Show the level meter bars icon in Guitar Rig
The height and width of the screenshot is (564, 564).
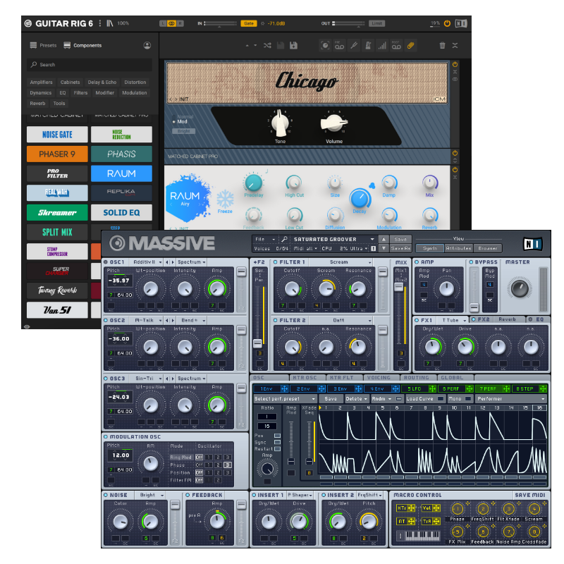[382, 46]
